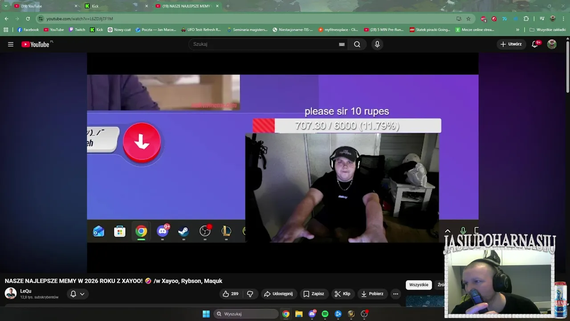Show hidden bookmarks with the » arrow
The image size is (570, 321).
pyautogui.click(x=517, y=30)
